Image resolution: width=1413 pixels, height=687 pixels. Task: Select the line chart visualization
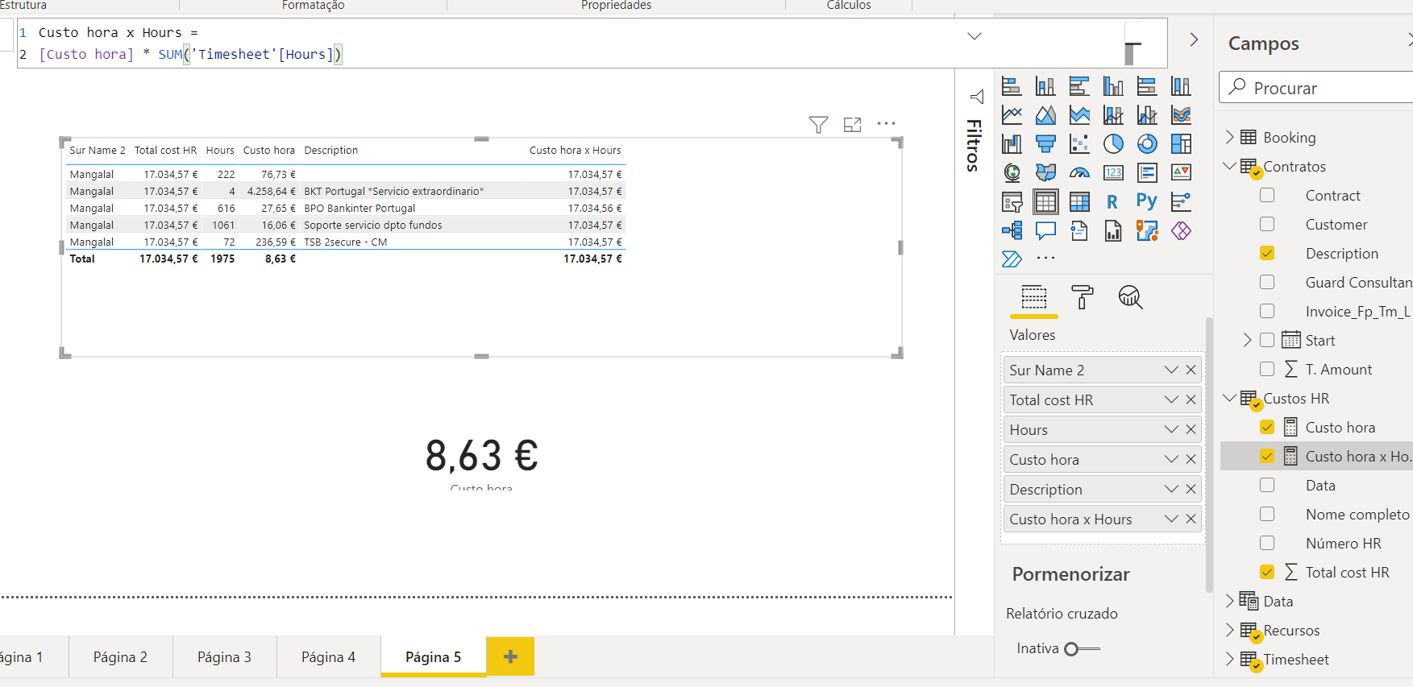1012,115
